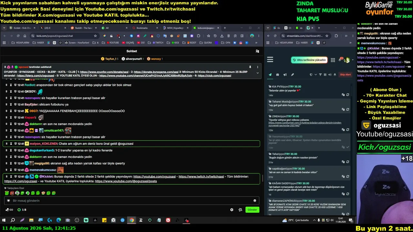Open File Explorer from the taskbar
Image resolution: width=413 pixels, height=232 pixels.
click(31, 220)
